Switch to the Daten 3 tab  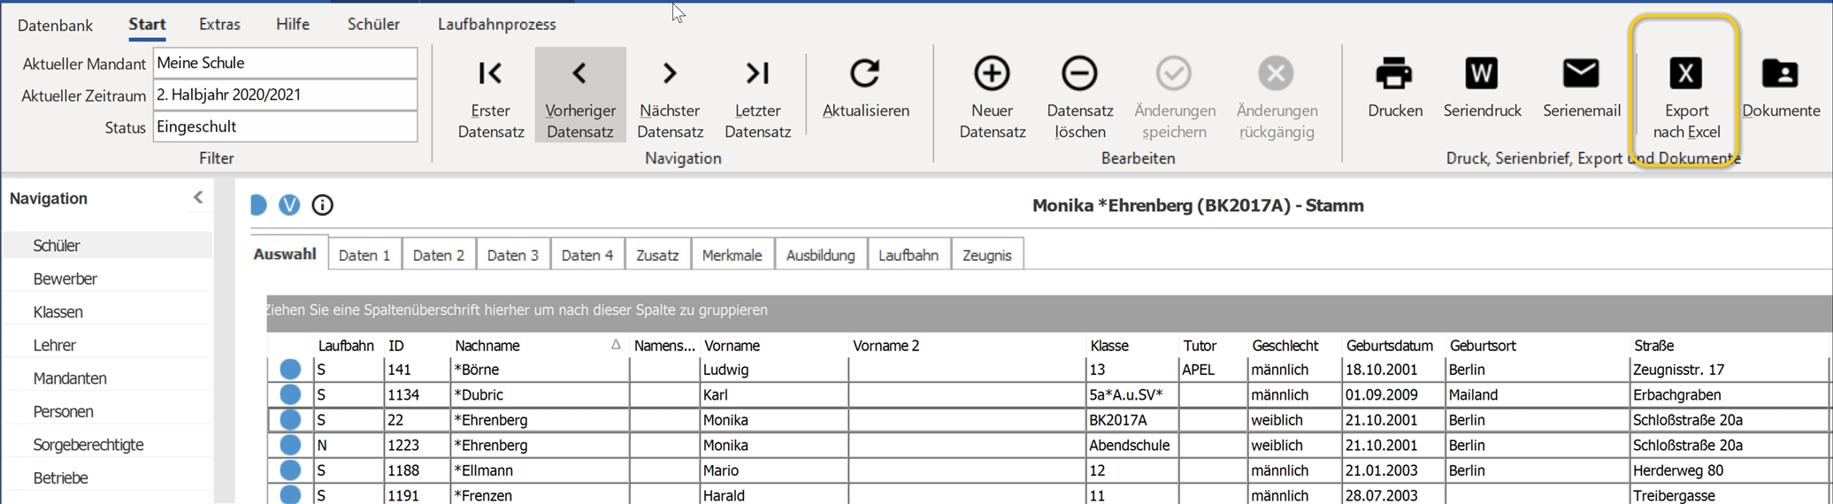click(x=513, y=256)
